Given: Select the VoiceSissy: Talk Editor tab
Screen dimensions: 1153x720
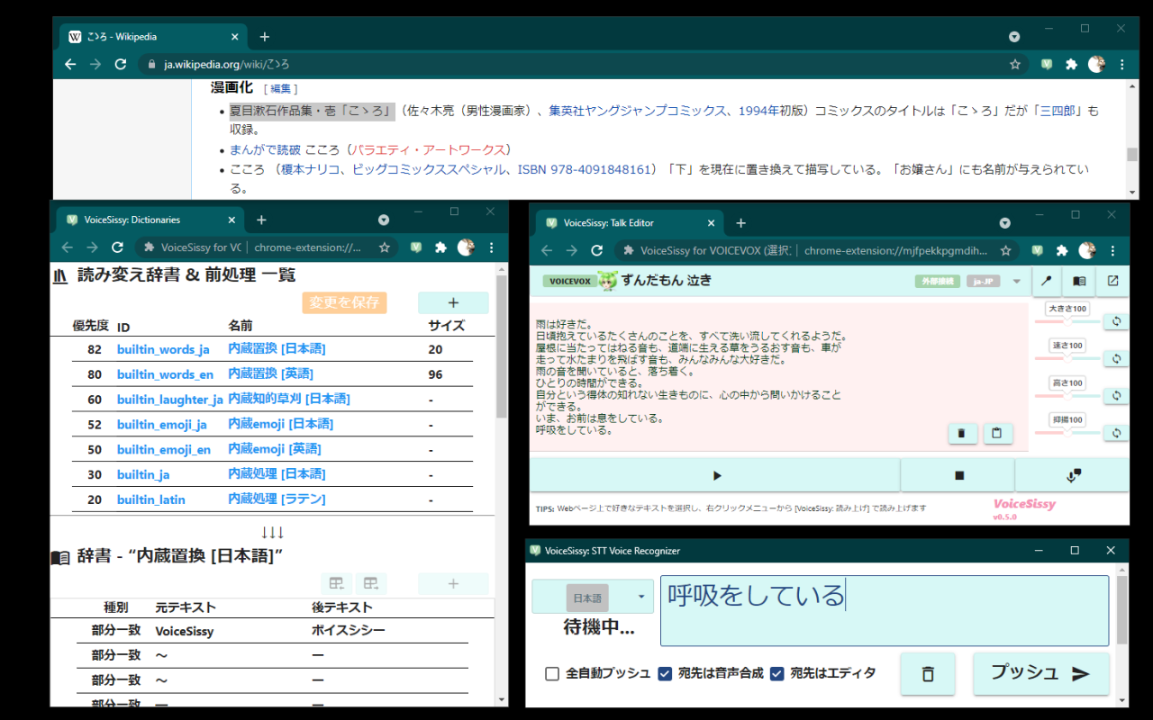Looking at the screenshot, I should click(x=629, y=223).
